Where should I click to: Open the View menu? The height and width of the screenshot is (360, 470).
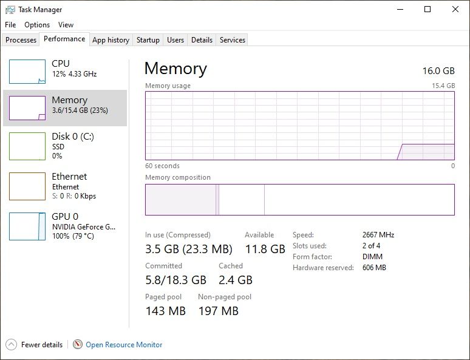(66, 25)
